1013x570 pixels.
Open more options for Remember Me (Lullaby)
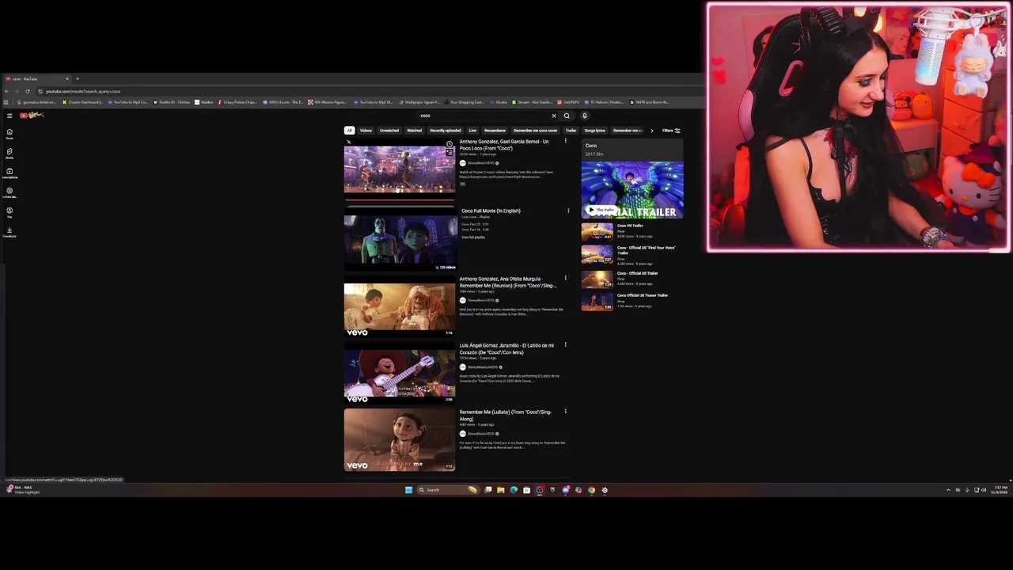(x=565, y=412)
